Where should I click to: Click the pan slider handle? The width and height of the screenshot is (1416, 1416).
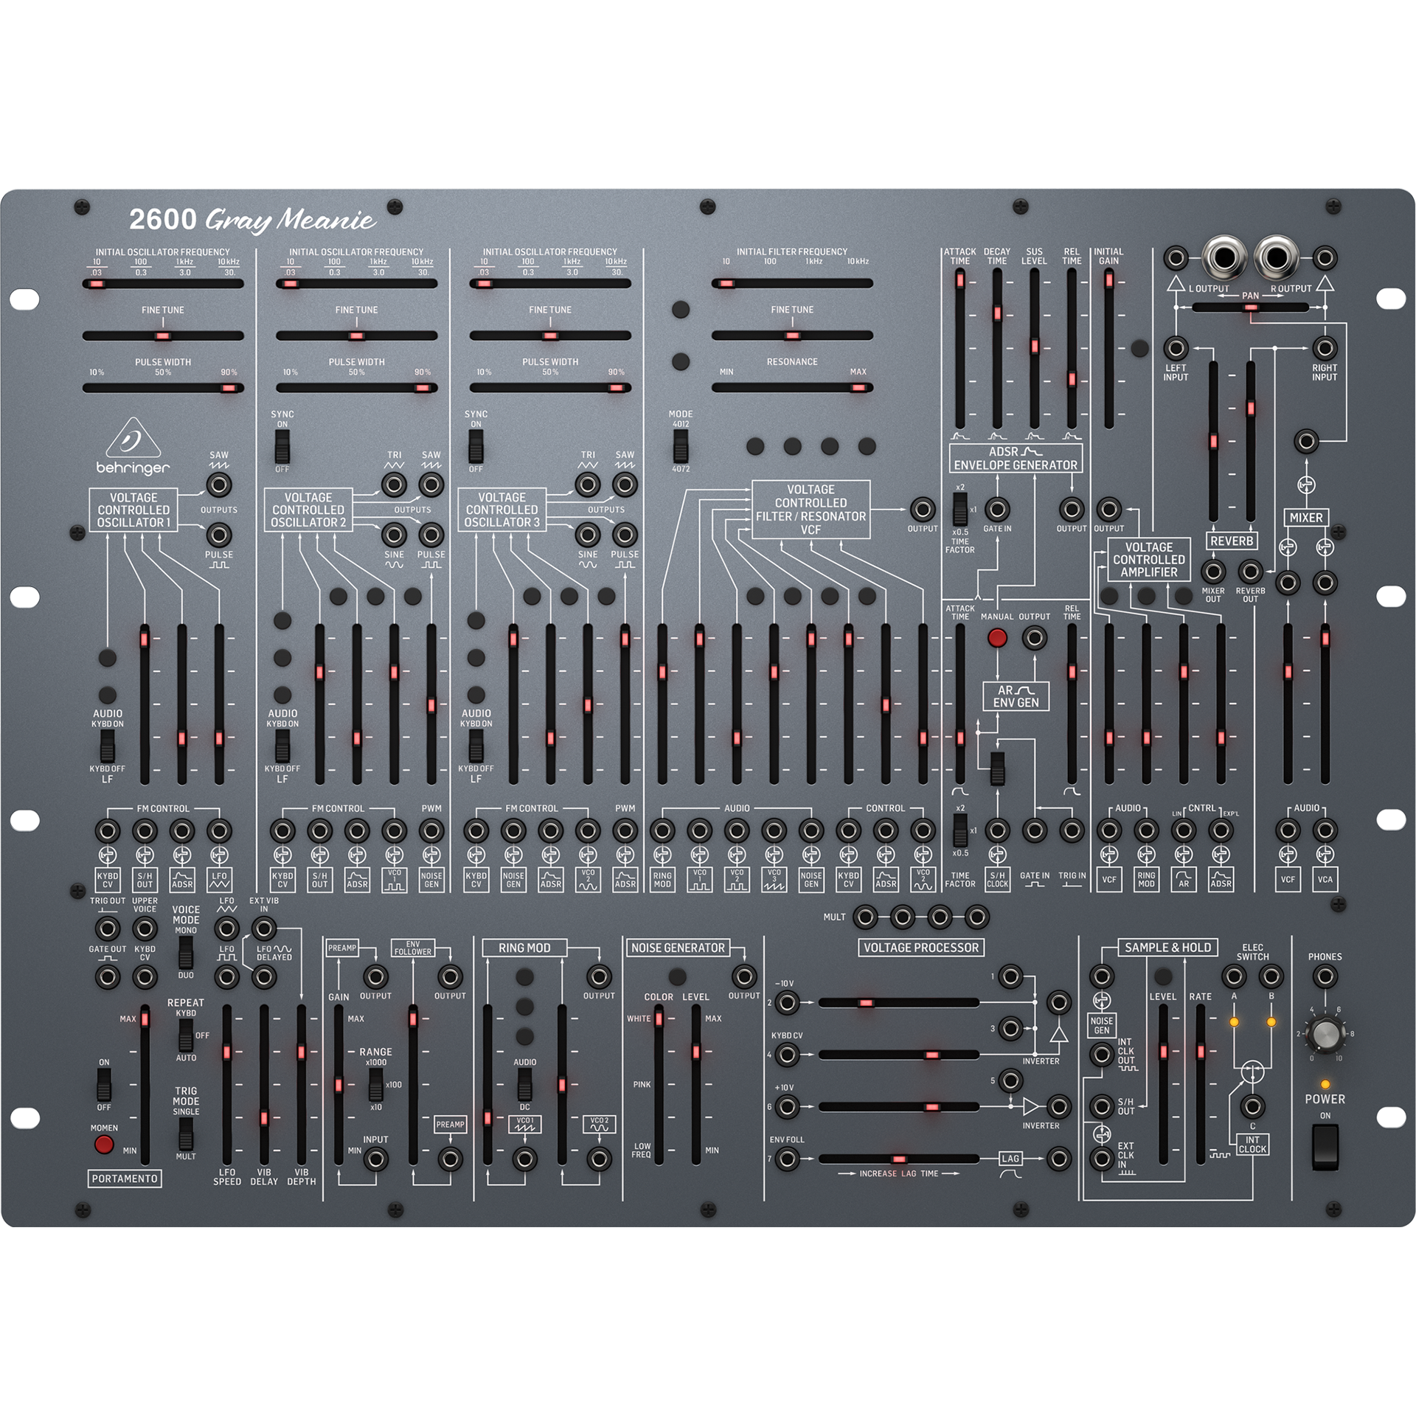coord(1250,308)
